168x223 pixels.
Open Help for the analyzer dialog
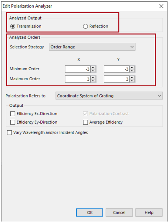pos(149,212)
